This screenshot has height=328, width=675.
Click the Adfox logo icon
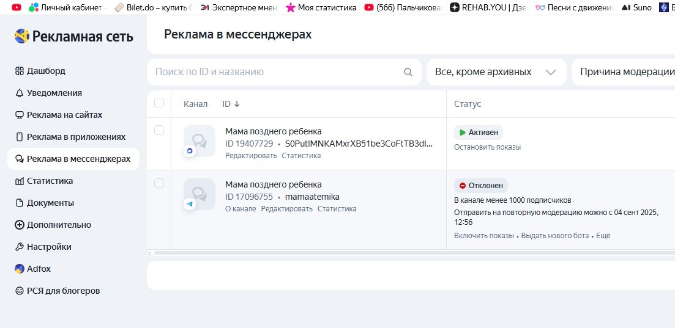click(x=20, y=269)
